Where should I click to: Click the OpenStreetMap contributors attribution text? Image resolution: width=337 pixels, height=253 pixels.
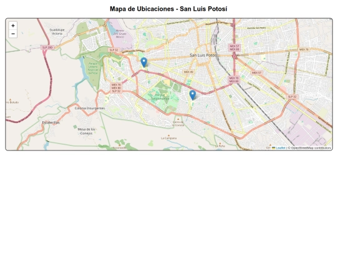click(311, 148)
